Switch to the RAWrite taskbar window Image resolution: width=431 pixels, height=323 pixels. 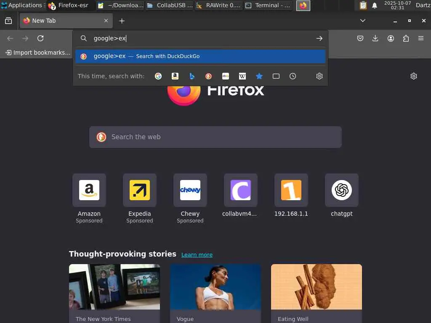click(218, 5)
